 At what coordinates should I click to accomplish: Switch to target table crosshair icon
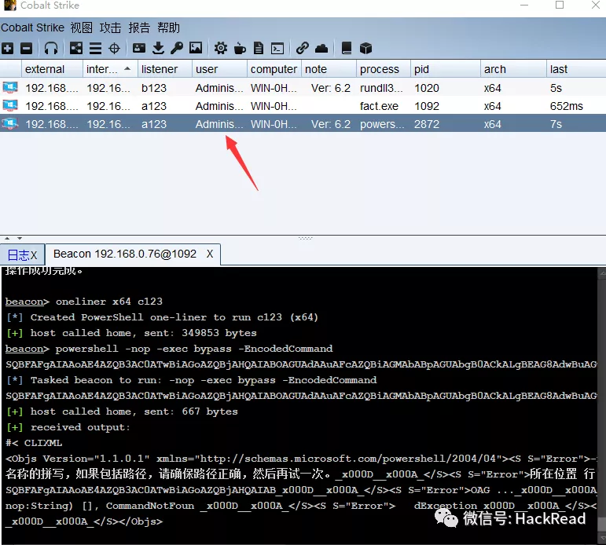click(114, 48)
